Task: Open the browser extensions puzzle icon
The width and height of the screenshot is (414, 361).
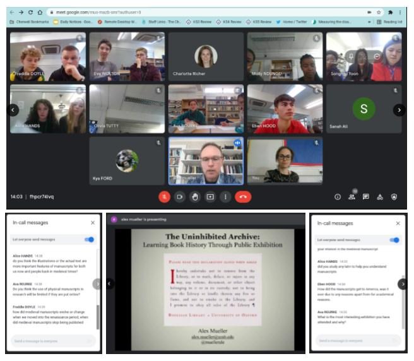Action: pos(391,12)
